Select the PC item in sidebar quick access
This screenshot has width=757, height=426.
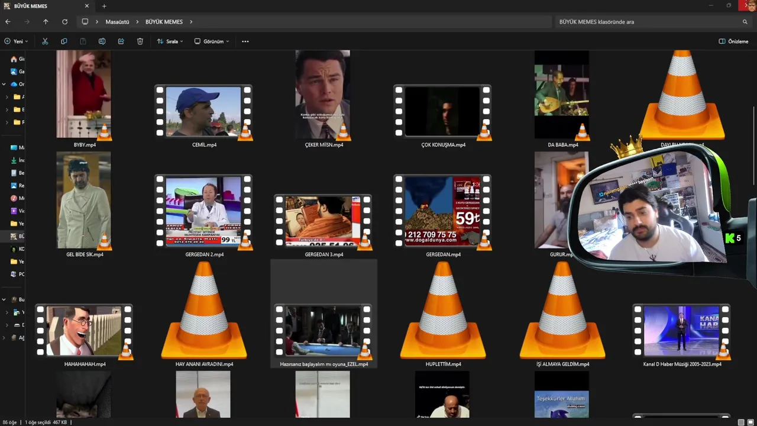click(18, 274)
